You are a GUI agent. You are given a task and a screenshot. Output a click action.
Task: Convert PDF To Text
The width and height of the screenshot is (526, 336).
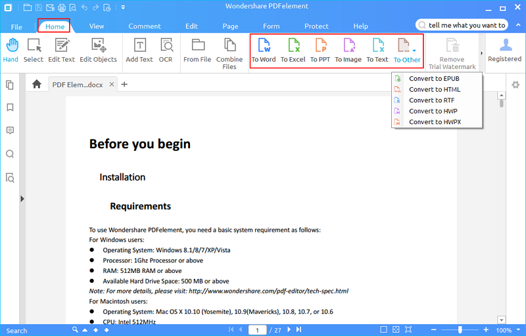click(377, 51)
